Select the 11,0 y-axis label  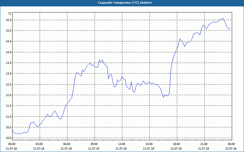[x=9, y=117]
